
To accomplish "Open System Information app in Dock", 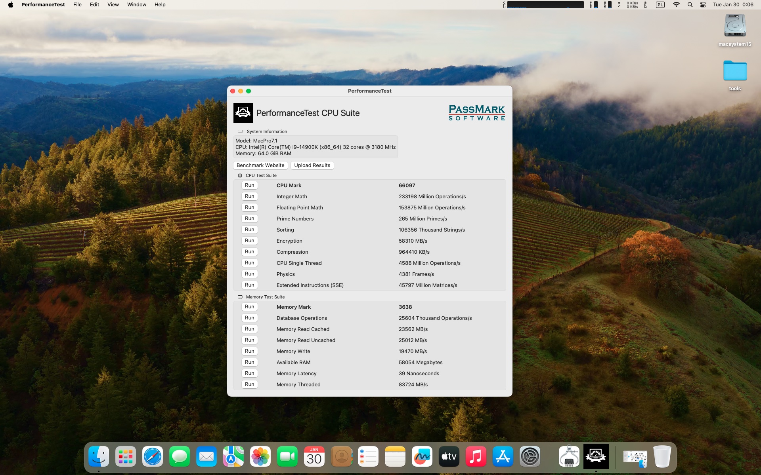I will click(x=569, y=456).
